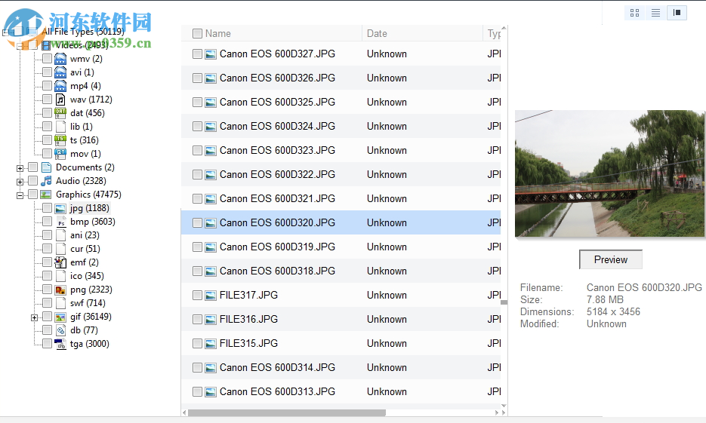Viewport: 706px width, 423px height.
Task: Click the bmp file type icon
Action: point(61,222)
